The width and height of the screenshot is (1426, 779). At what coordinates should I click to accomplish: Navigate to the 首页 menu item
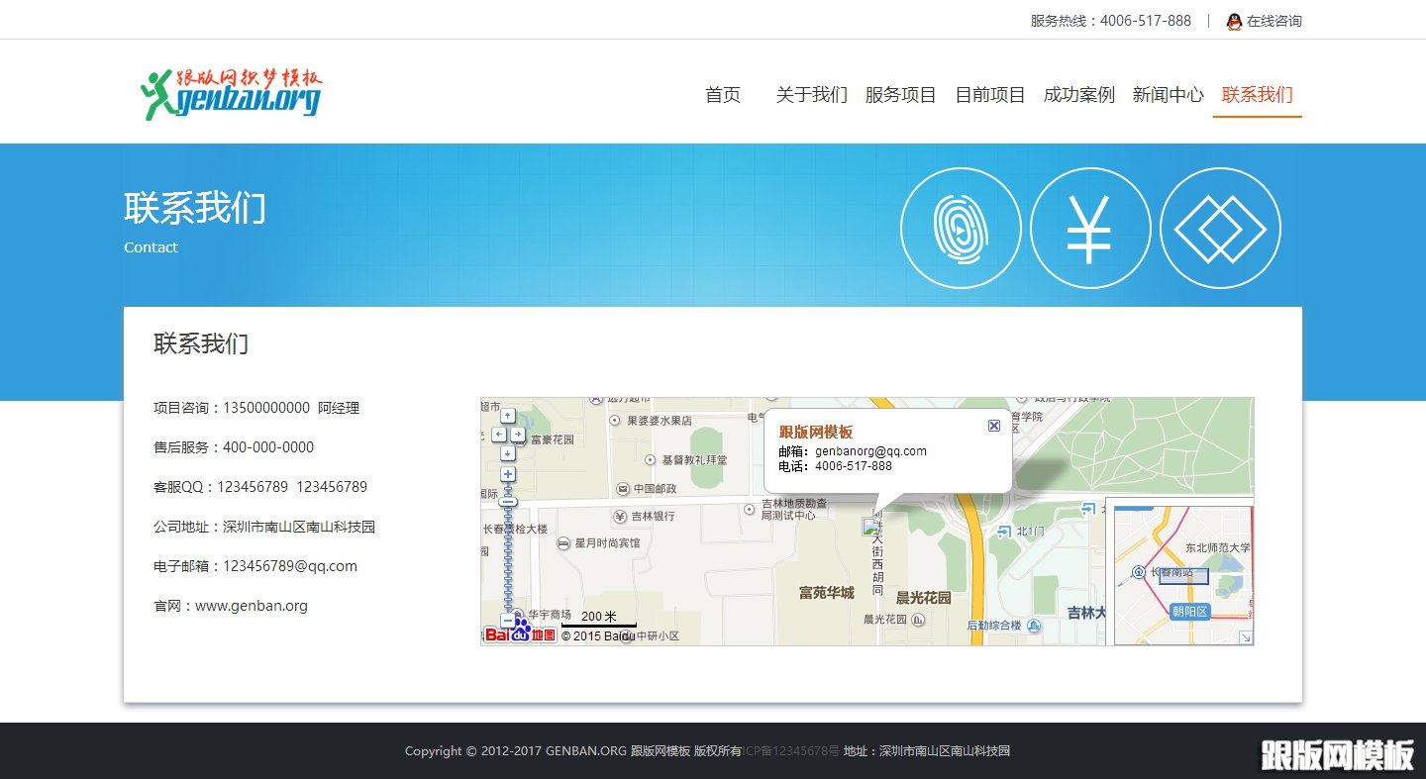722,95
